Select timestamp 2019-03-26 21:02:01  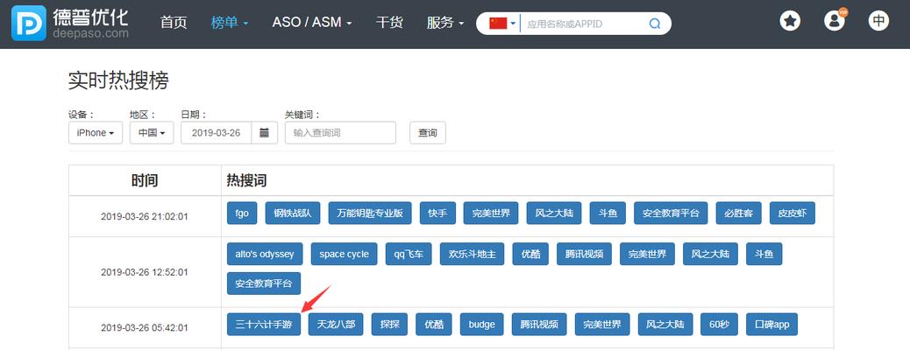pyautogui.click(x=145, y=217)
